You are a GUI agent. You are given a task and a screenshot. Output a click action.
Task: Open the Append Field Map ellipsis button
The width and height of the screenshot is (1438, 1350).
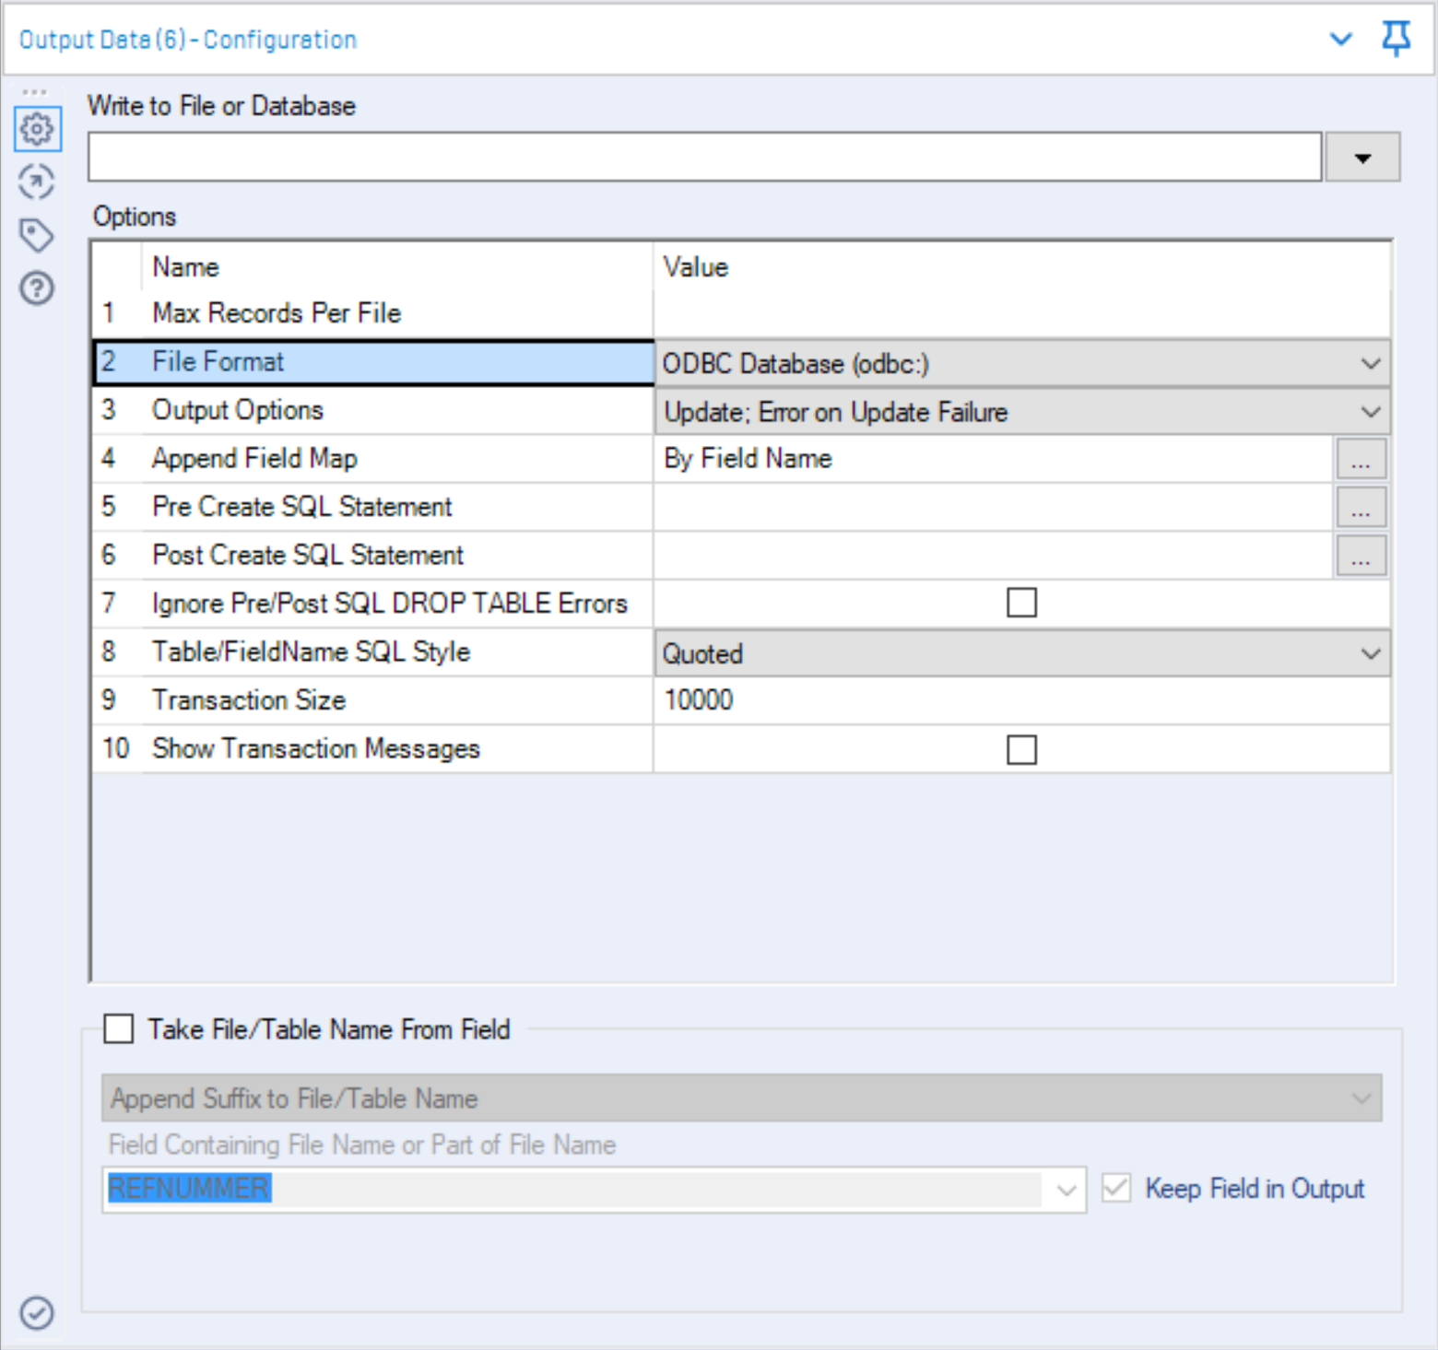click(1361, 459)
